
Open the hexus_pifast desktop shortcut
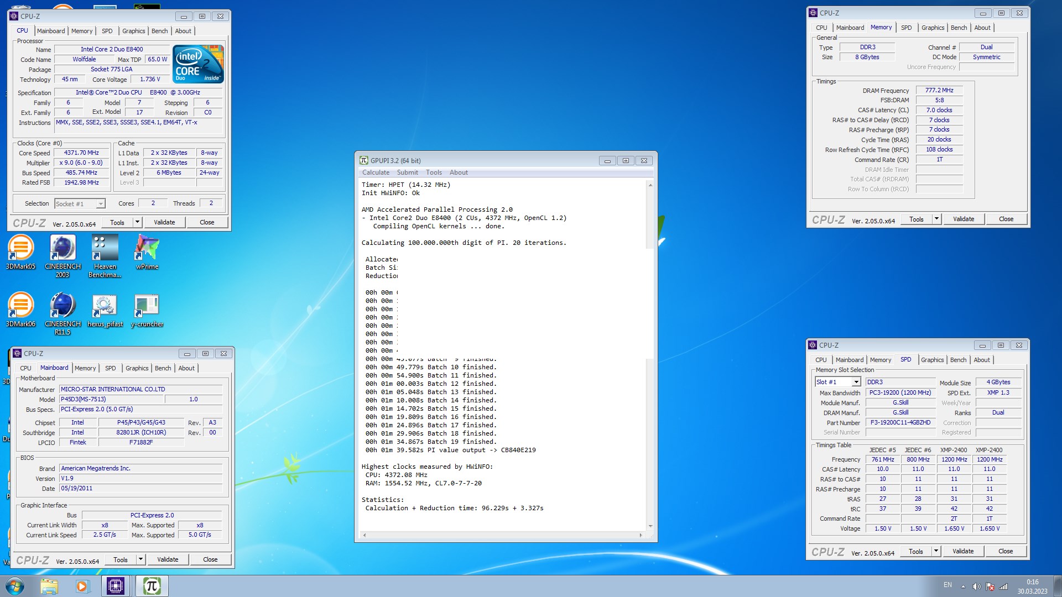tap(105, 310)
